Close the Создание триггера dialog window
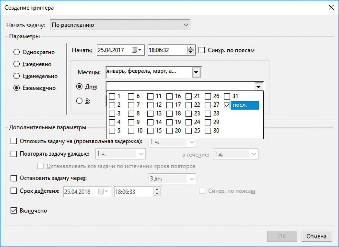The image size is (339, 247). 330,7
